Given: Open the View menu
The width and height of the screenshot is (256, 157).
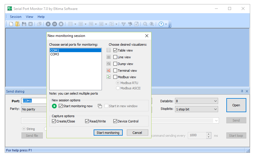Looking at the screenshot, I should click(30, 17).
